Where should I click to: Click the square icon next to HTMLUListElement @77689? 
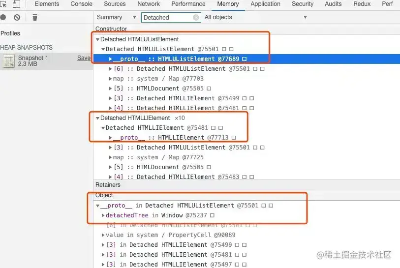(x=245, y=59)
